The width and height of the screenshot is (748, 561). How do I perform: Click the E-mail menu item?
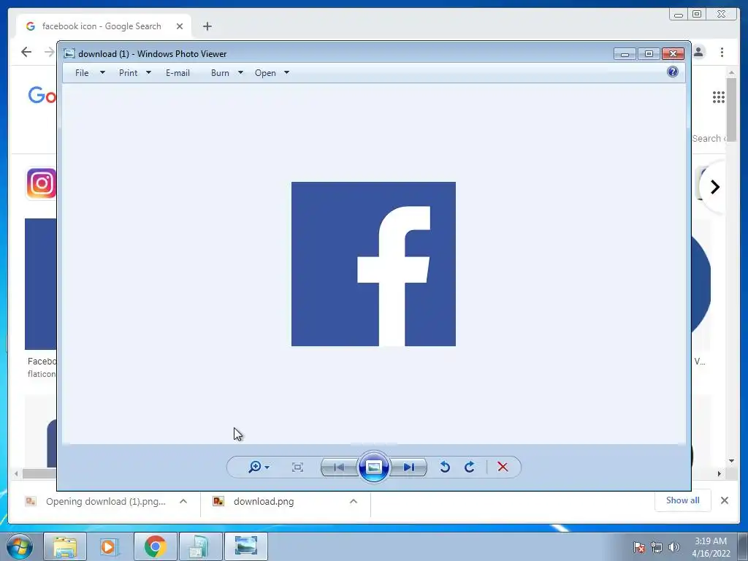tap(178, 73)
